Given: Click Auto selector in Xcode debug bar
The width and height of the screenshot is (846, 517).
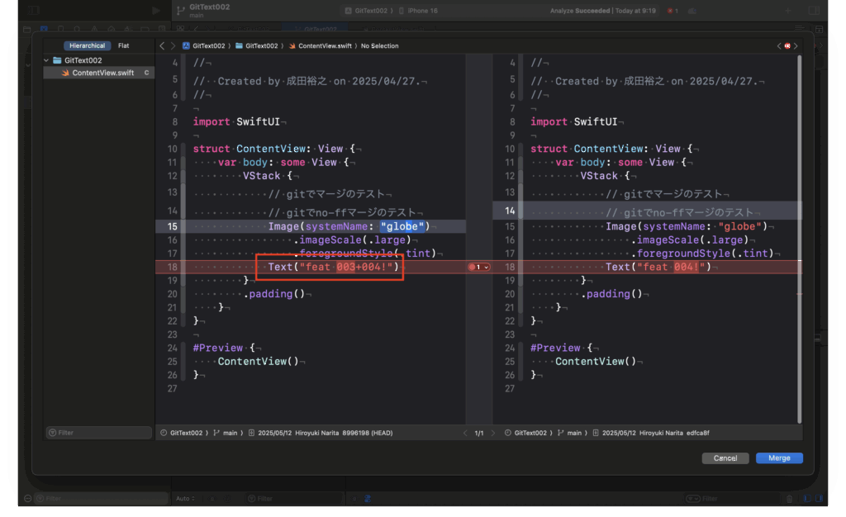Looking at the screenshot, I should pos(185,499).
